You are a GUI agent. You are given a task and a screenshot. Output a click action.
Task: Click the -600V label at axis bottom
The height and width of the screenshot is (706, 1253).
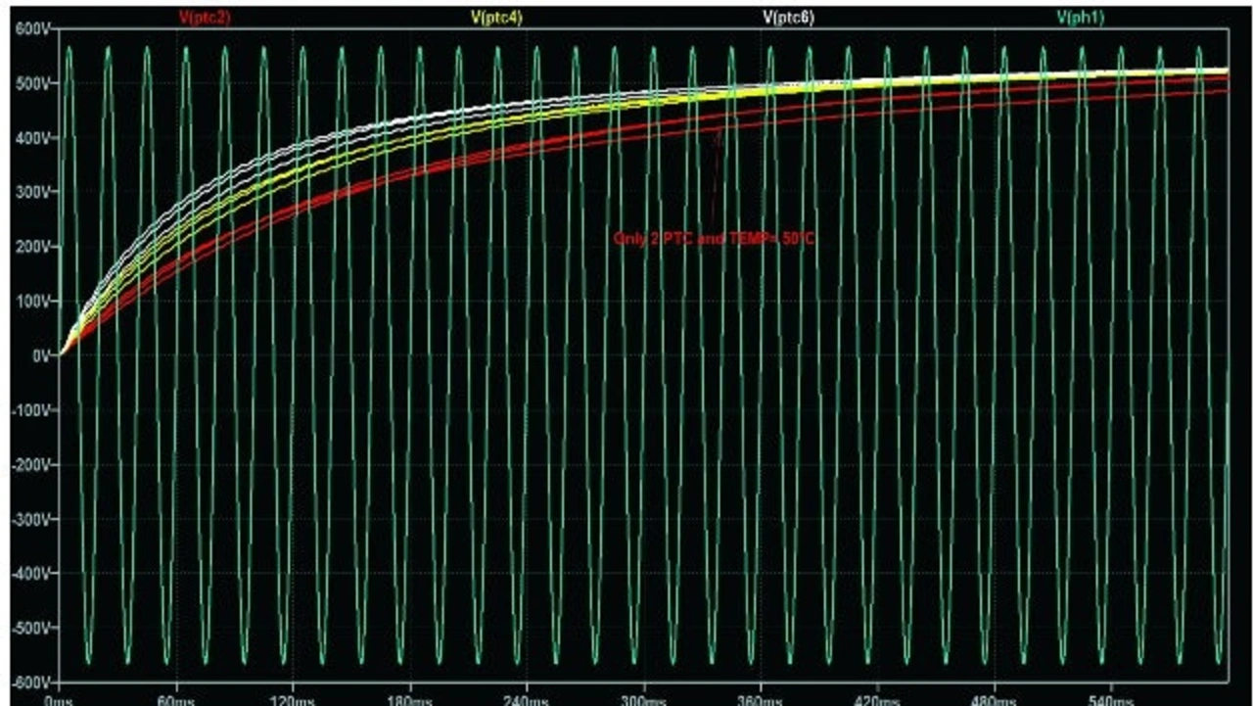click(30, 682)
